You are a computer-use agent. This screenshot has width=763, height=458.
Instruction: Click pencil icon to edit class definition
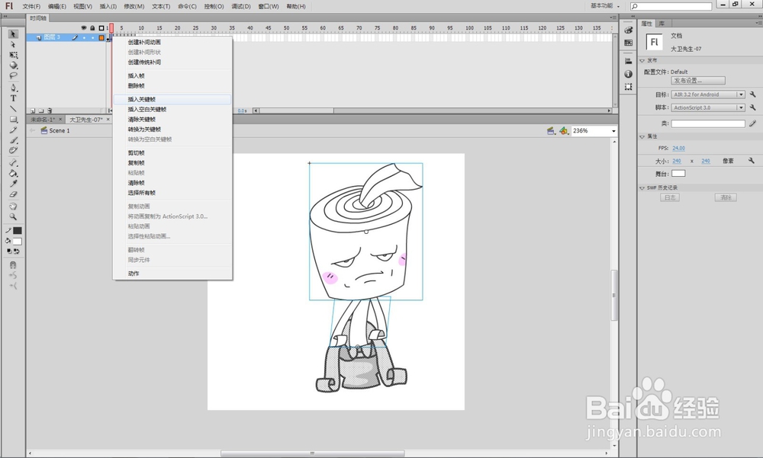752,123
